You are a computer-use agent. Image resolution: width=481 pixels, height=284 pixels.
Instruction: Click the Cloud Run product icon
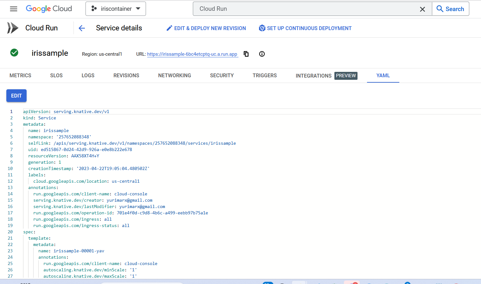13,28
